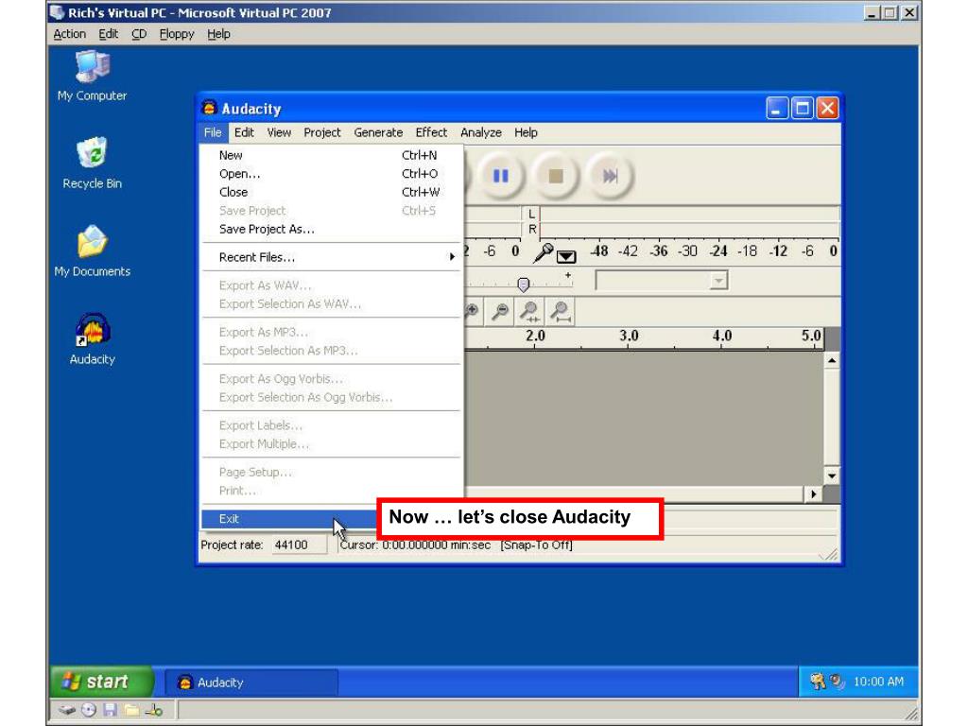Click the hard disk icon in Virtual PC status bar
The image size is (968, 726).
pos(68,711)
